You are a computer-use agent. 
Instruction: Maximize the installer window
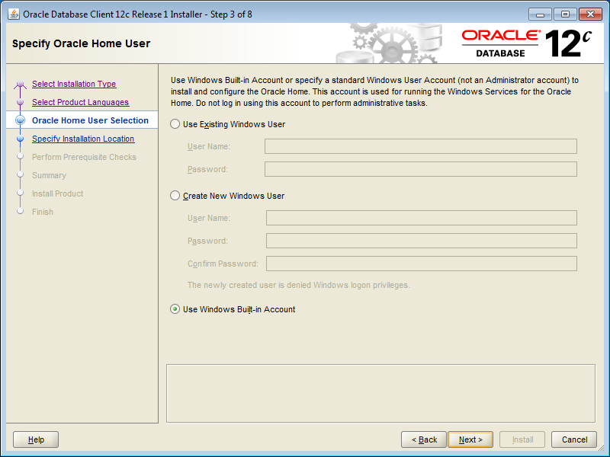coord(565,14)
